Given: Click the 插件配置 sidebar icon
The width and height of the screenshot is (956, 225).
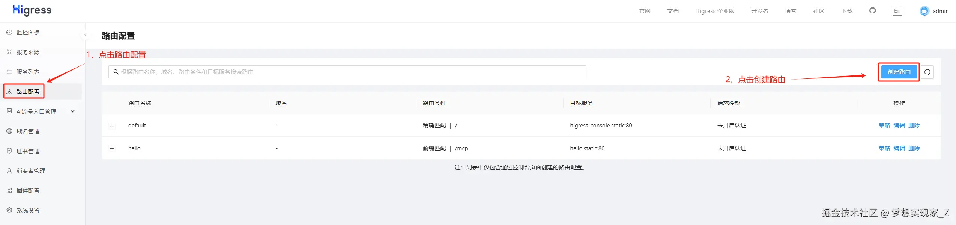Looking at the screenshot, I should pyautogui.click(x=9, y=190).
